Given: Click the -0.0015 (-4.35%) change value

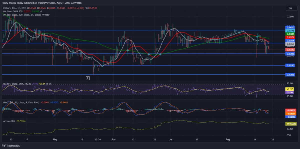Looking at the screenshot, I should [x=75, y=8].
